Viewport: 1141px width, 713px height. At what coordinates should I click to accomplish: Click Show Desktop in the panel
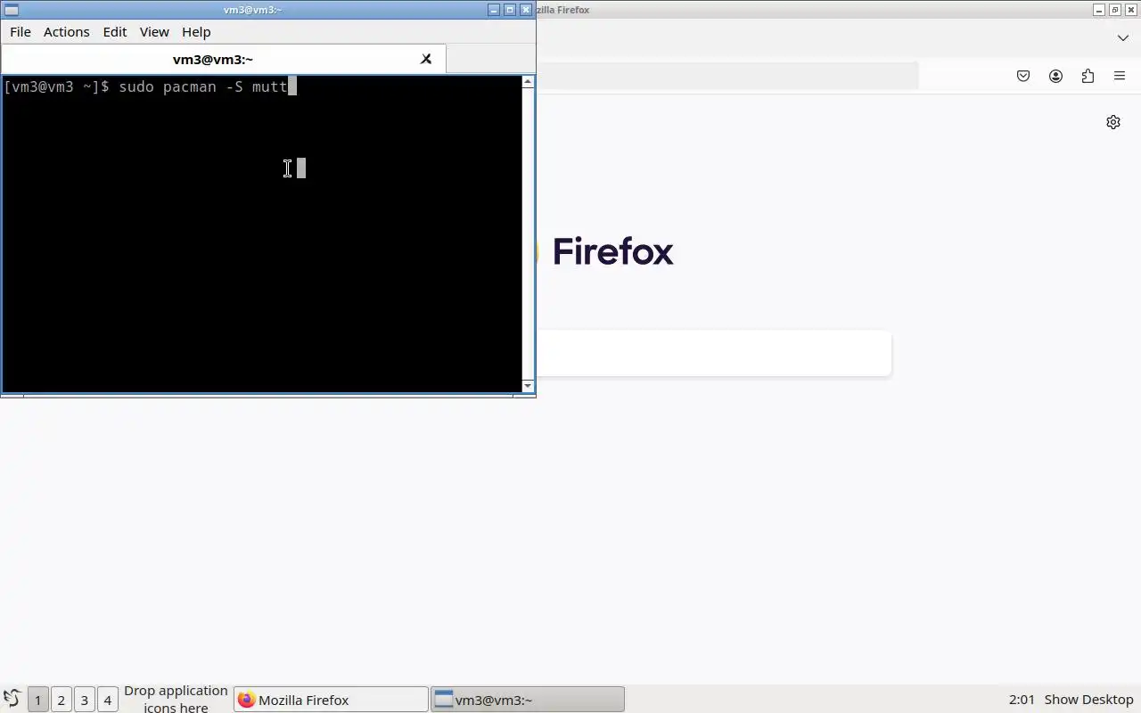click(1088, 700)
